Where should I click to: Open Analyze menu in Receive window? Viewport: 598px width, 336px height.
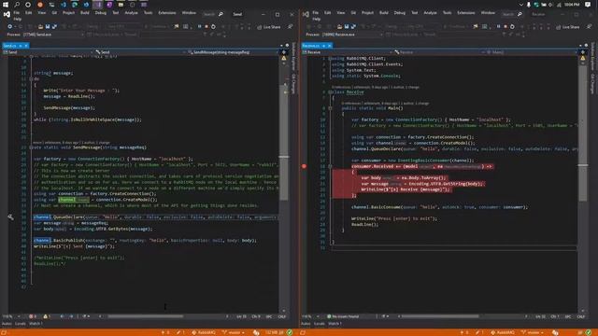[x=430, y=12]
